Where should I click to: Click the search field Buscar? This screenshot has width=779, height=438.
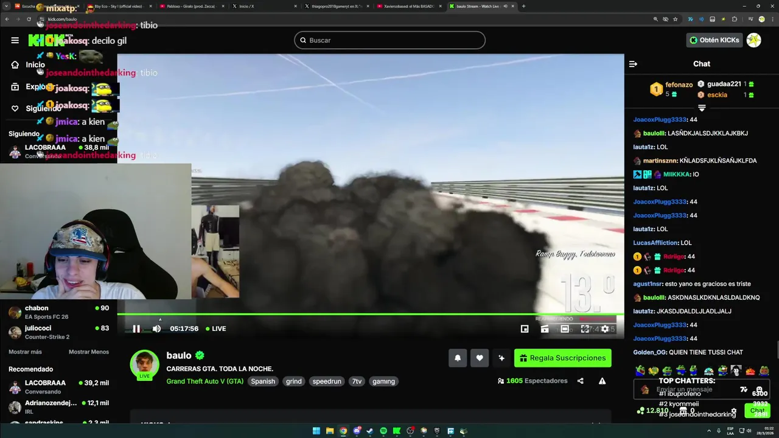(389, 40)
